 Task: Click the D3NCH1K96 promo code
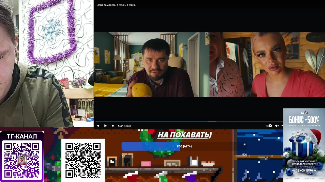304,171
